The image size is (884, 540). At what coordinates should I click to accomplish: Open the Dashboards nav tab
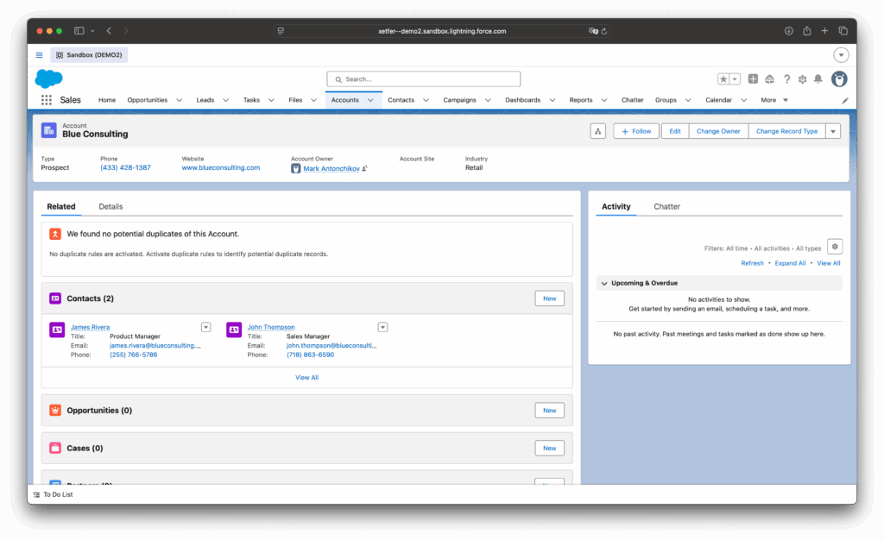pyautogui.click(x=522, y=100)
